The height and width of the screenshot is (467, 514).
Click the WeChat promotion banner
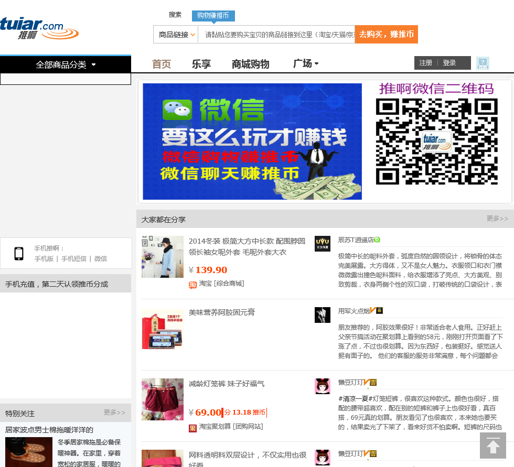(x=252, y=142)
